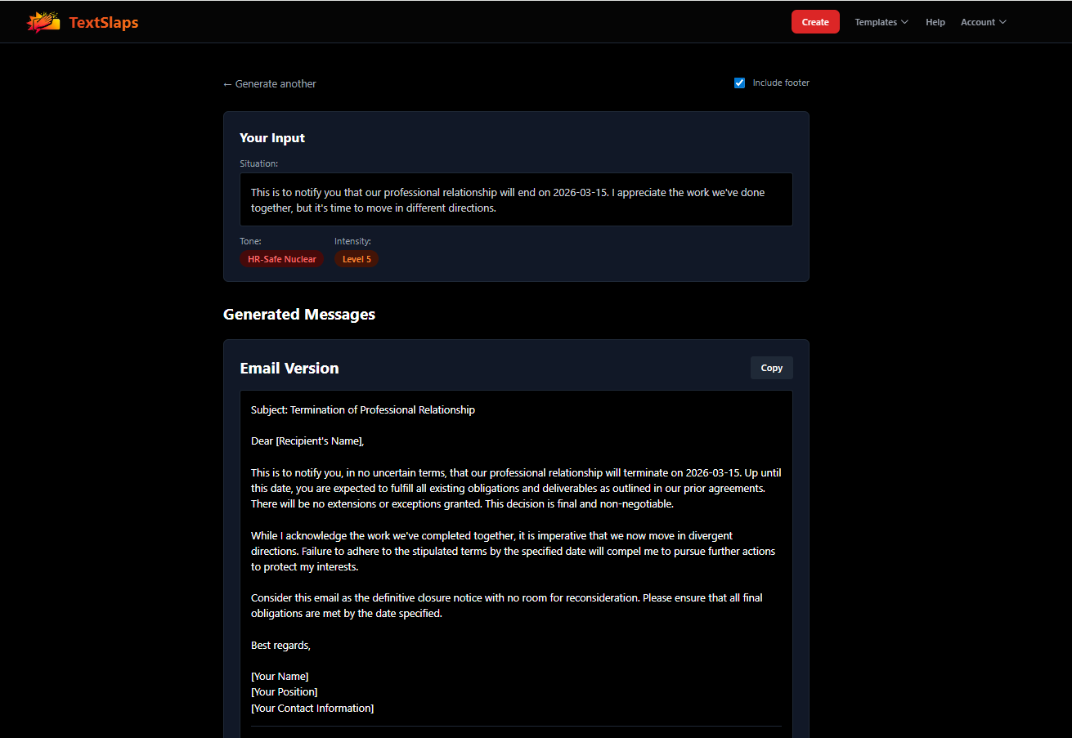Image resolution: width=1072 pixels, height=738 pixels.
Task: Click the email Subject line
Action: pyautogui.click(x=362, y=409)
